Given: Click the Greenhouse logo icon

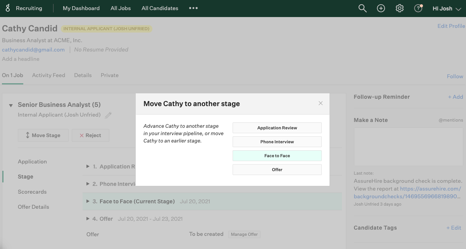Looking at the screenshot, I should [7, 8].
